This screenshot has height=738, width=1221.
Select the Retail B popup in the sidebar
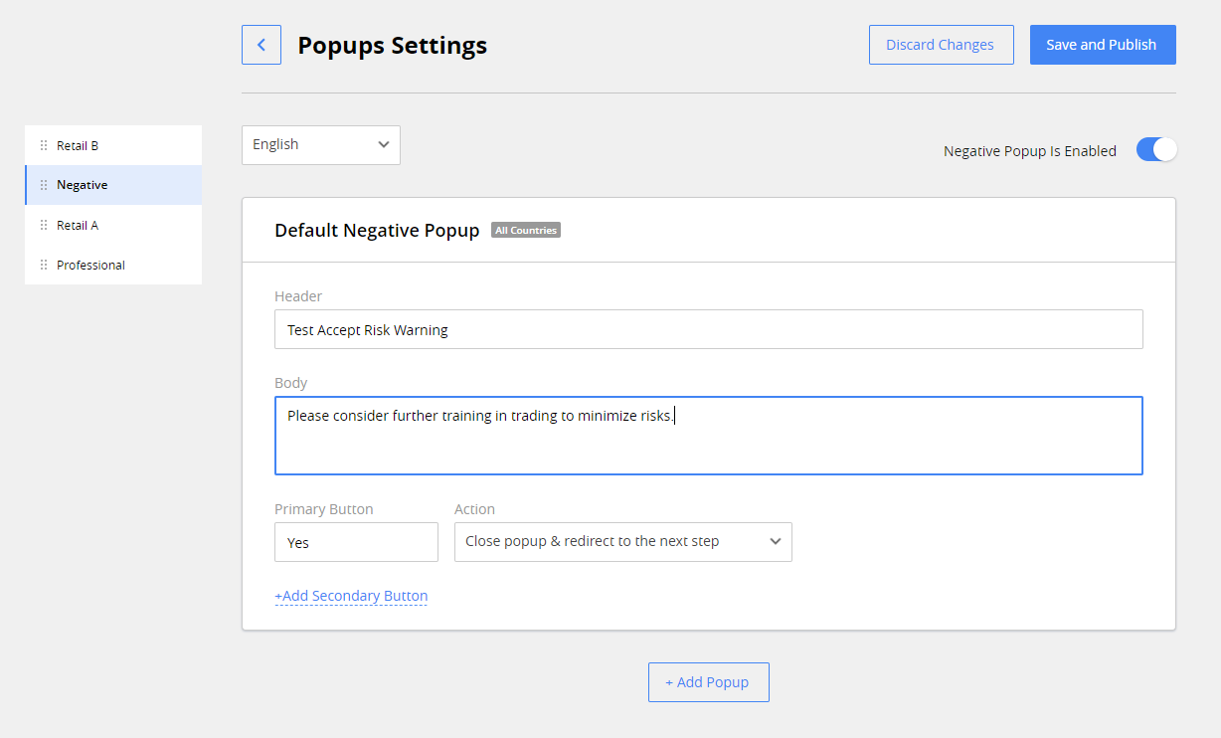pos(80,144)
